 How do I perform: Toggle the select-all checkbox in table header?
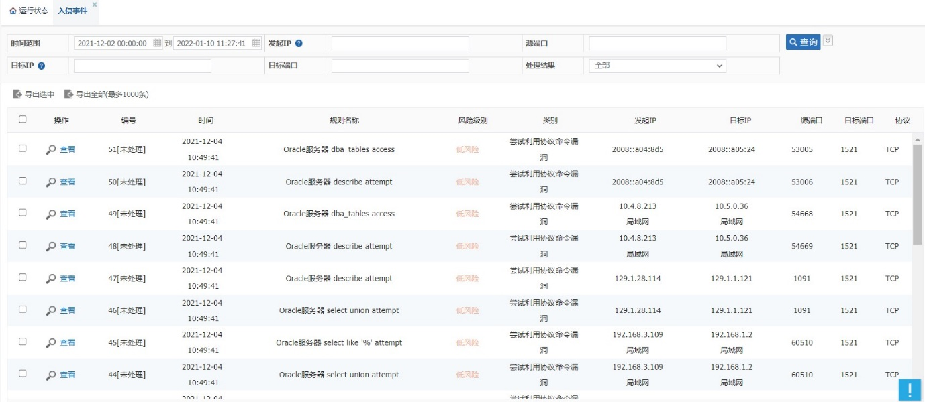point(23,119)
